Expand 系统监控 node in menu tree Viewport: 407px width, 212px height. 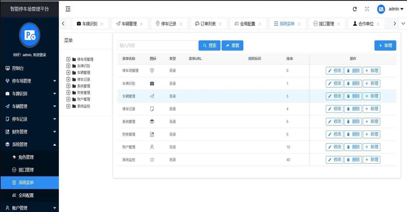tap(68, 106)
